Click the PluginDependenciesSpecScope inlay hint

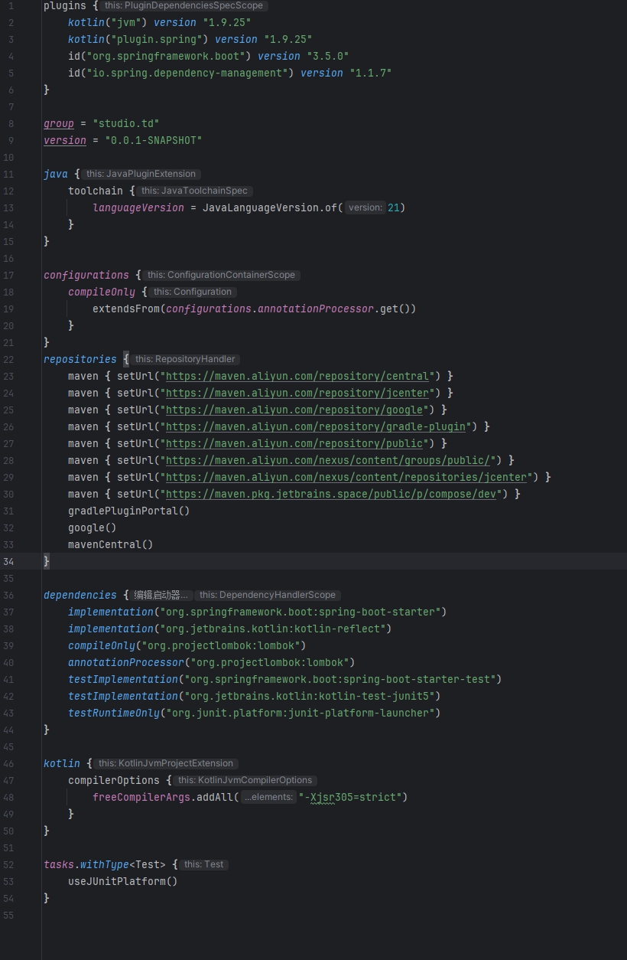184,5
